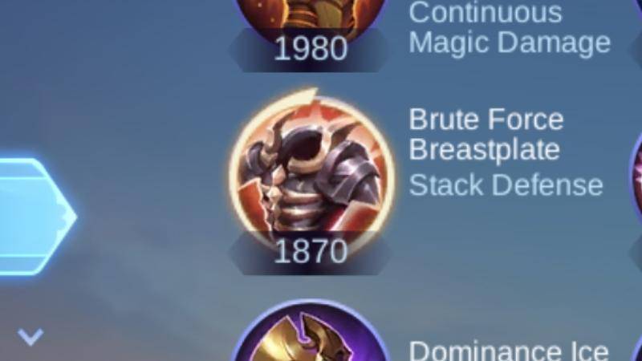Click the 1870 price tag
This screenshot has width=642, height=361.
tap(311, 251)
